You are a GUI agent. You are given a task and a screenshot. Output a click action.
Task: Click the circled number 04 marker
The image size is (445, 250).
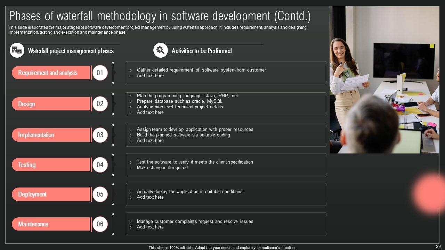(x=100, y=165)
